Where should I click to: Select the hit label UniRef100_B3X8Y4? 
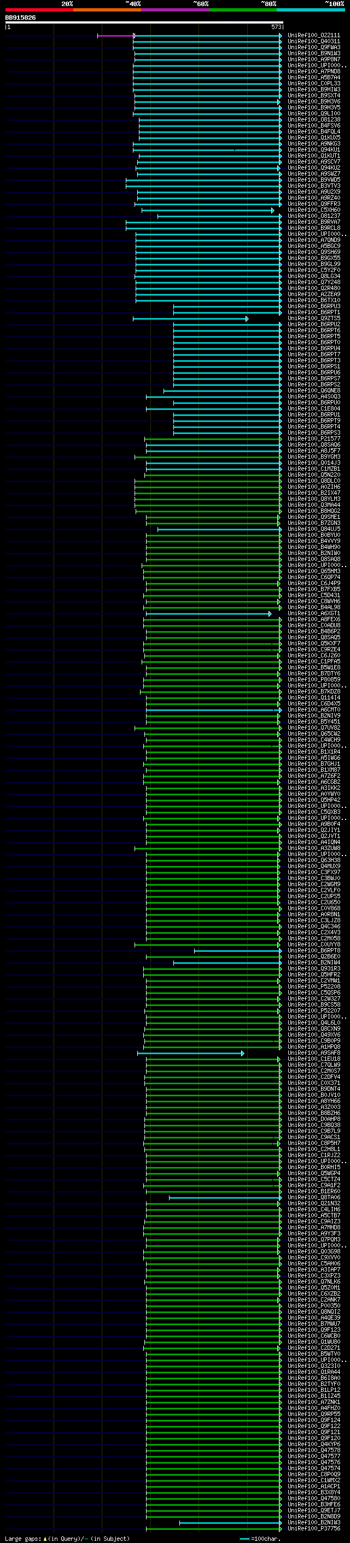click(x=314, y=1493)
